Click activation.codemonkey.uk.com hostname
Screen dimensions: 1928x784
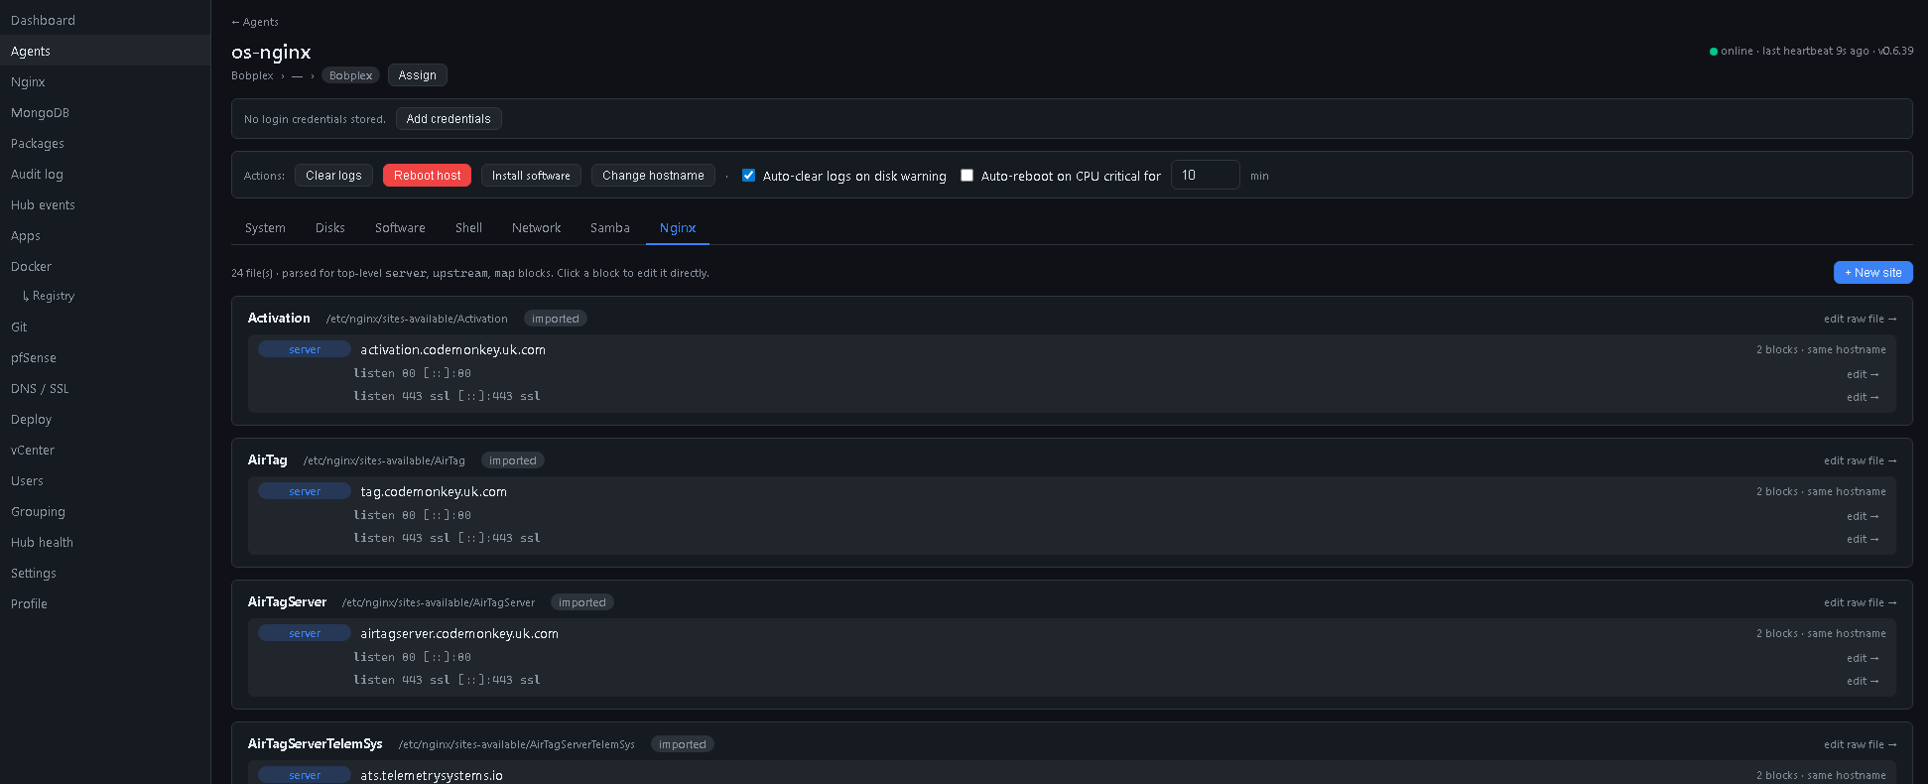point(452,350)
